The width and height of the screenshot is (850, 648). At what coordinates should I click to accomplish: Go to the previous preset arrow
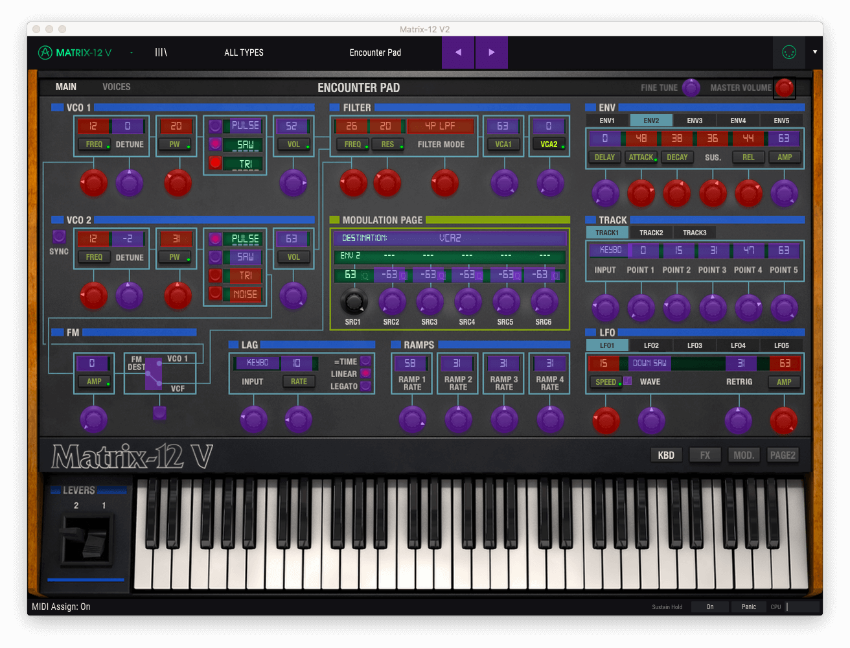point(458,52)
